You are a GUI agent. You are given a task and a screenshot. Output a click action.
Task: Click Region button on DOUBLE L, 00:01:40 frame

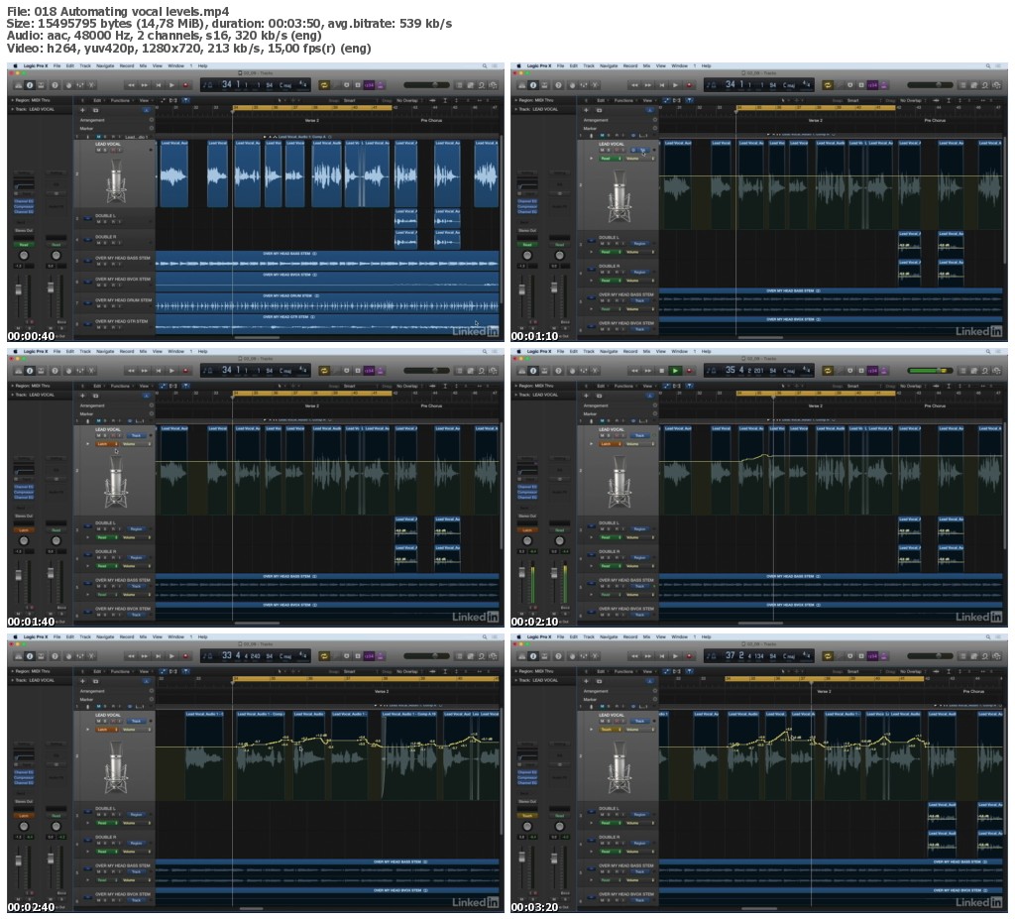pyautogui.click(x=137, y=529)
